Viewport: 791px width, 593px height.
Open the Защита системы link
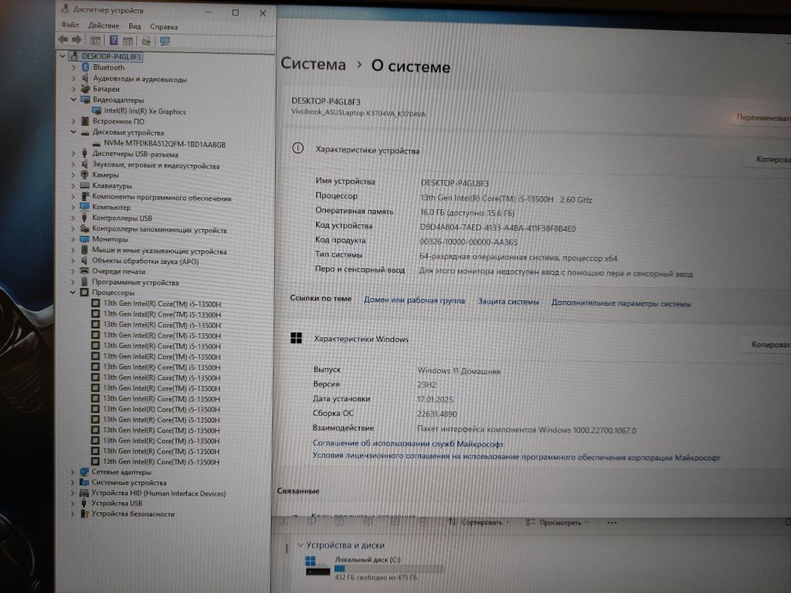[508, 301]
